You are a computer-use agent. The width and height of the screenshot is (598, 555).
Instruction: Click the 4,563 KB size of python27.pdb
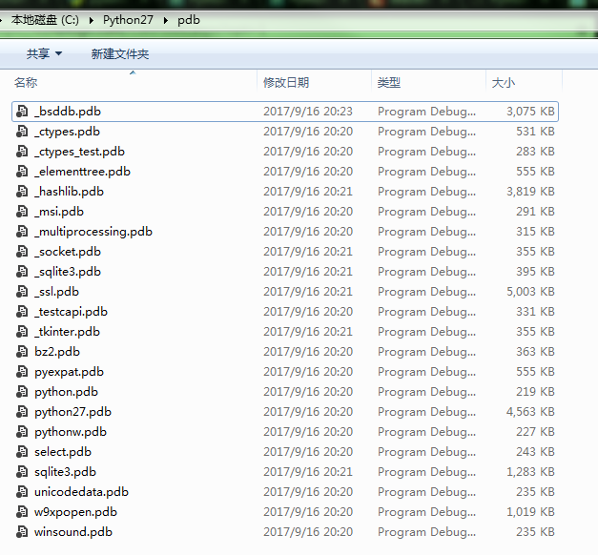pos(530,412)
